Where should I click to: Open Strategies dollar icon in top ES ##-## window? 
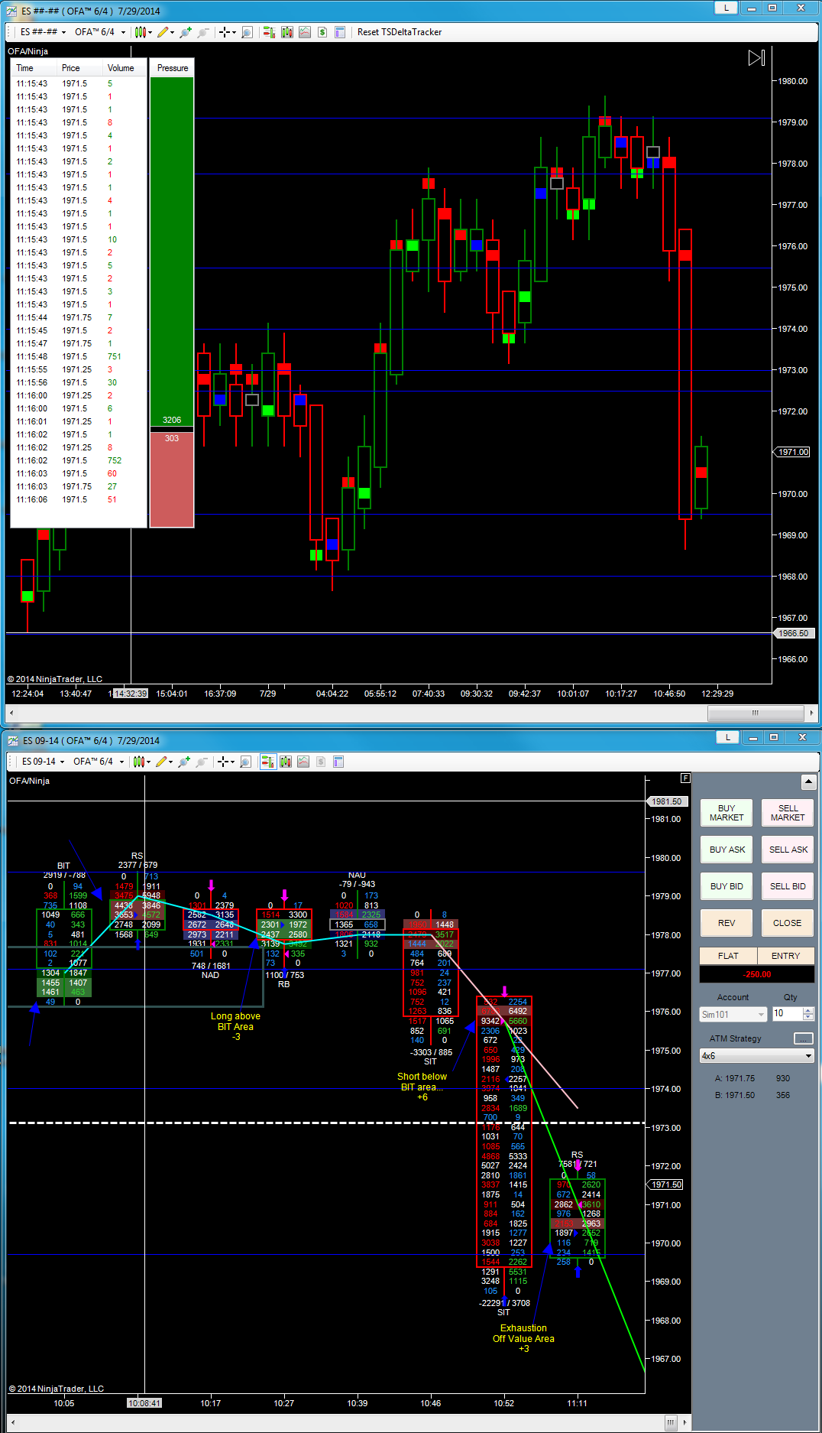pos(322,32)
